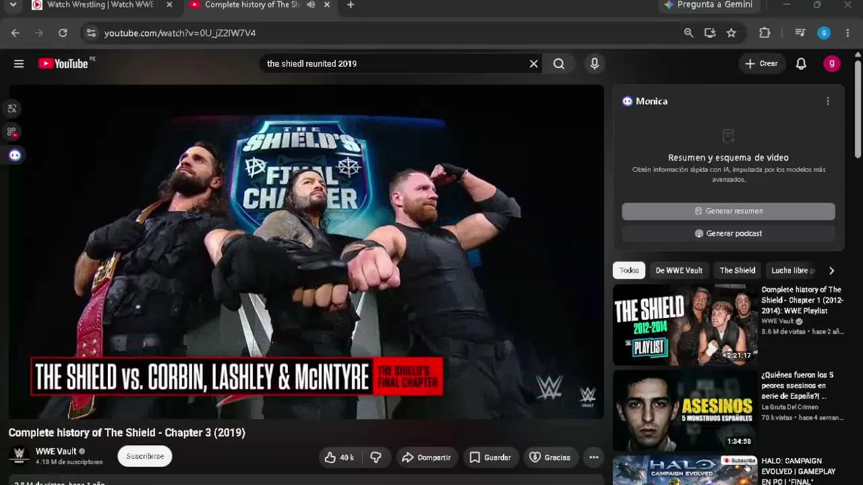Viewport: 863px width, 485px height.
Task: Open the Crear menu
Action: click(x=762, y=63)
